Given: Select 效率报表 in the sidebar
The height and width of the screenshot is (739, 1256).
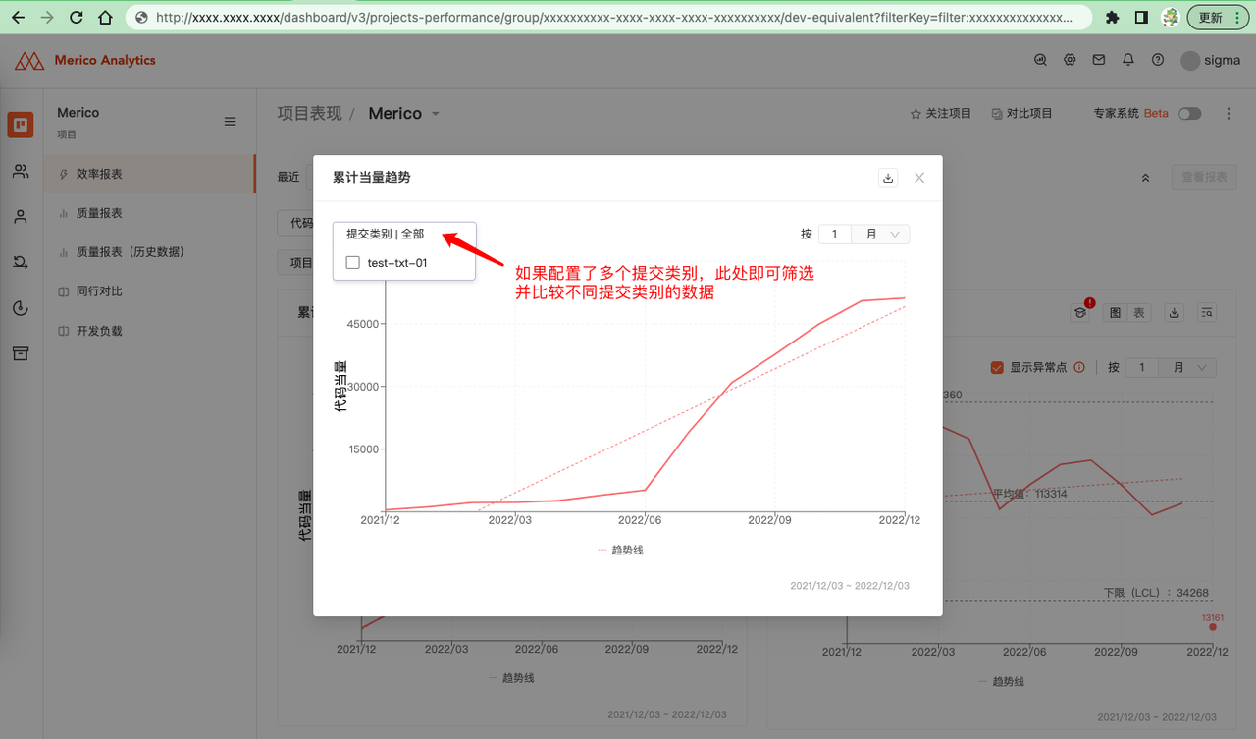Looking at the screenshot, I should click(x=149, y=174).
